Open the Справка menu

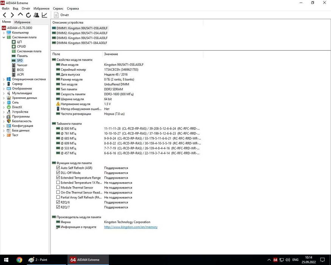tap(73, 8)
